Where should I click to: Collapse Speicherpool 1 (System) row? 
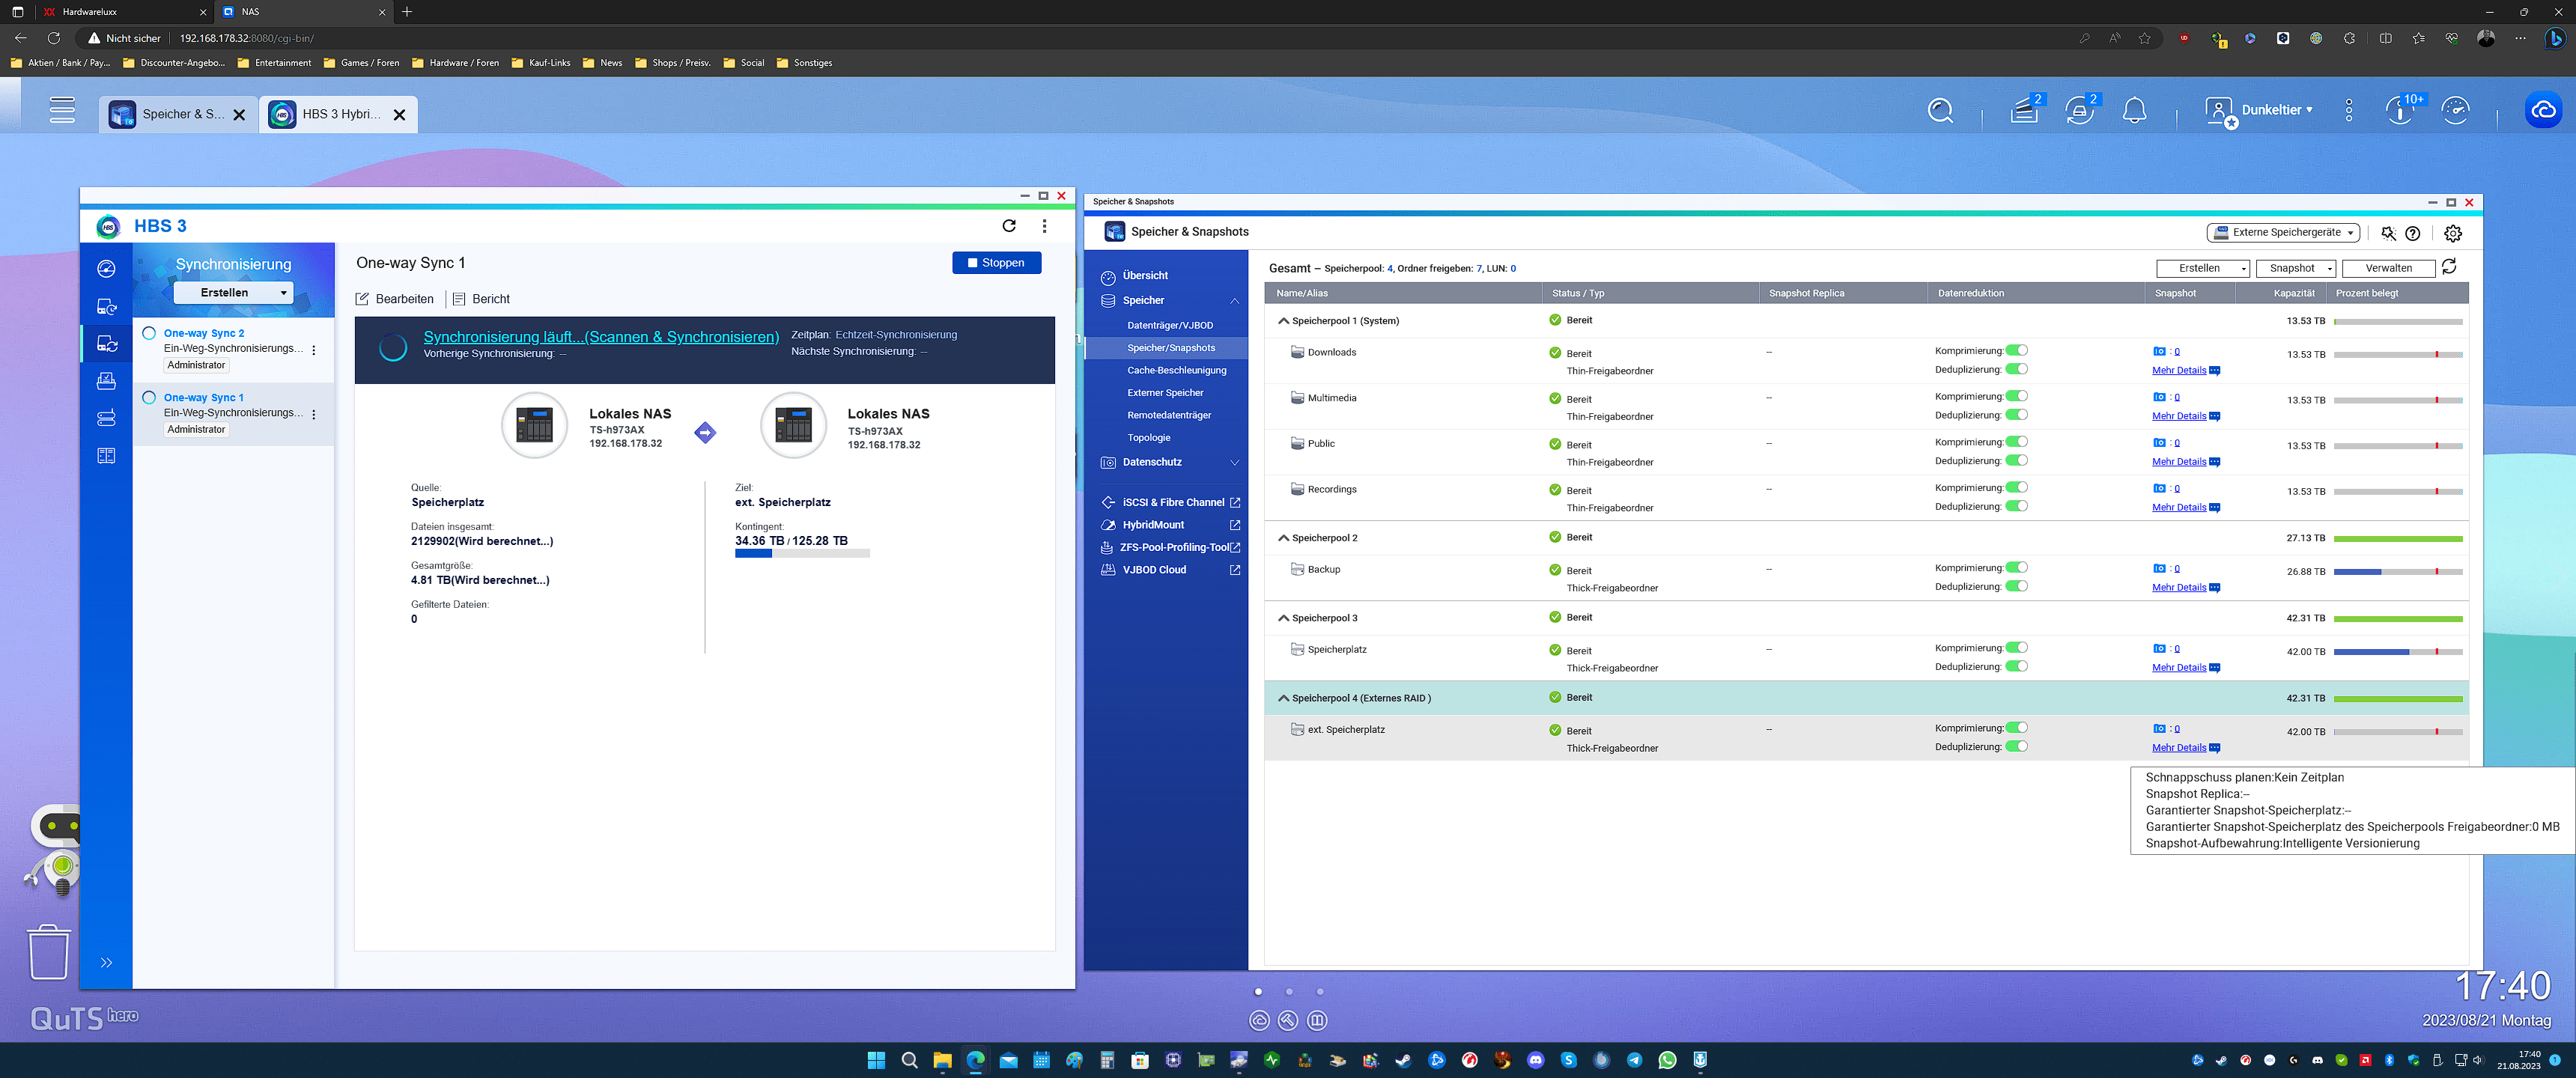point(1283,321)
